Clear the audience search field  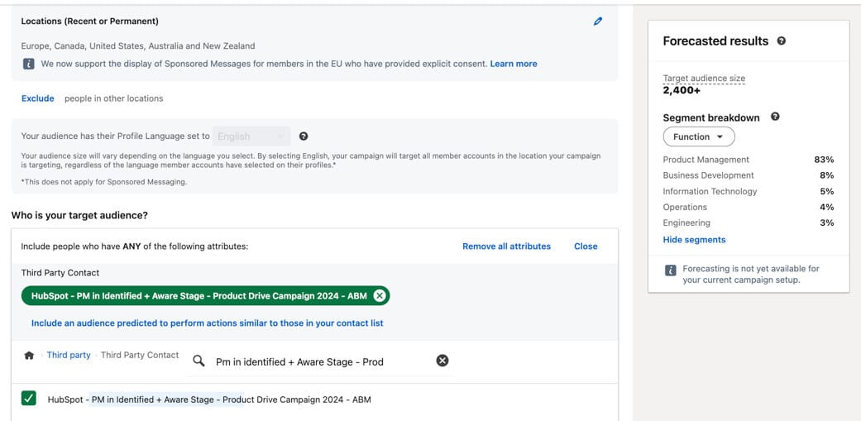click(x=442, y=361)
